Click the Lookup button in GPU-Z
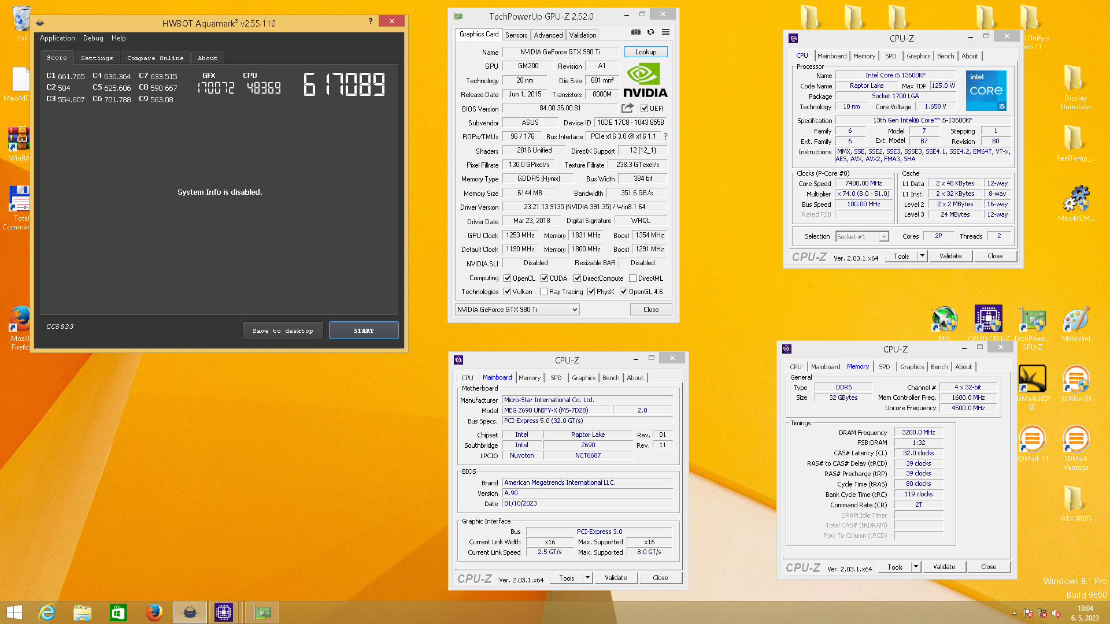 [646, 52]
